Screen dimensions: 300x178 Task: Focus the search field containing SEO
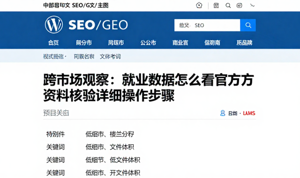[x=207, y=25]
